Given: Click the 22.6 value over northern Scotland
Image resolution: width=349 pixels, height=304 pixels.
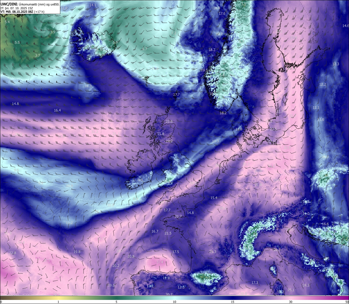Looking at the screenshot, I should (169, 121).
